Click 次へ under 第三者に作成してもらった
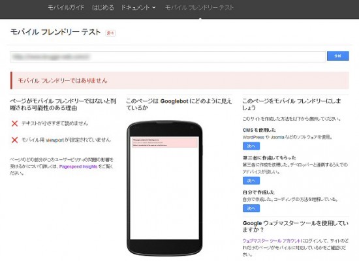Image resolution: width=359 pixels, height=261 pixels. point(251,181)
